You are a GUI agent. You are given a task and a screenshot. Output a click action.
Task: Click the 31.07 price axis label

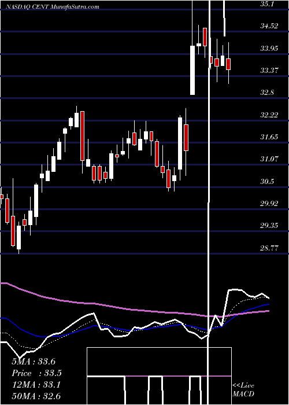click(x=269, y=159)
